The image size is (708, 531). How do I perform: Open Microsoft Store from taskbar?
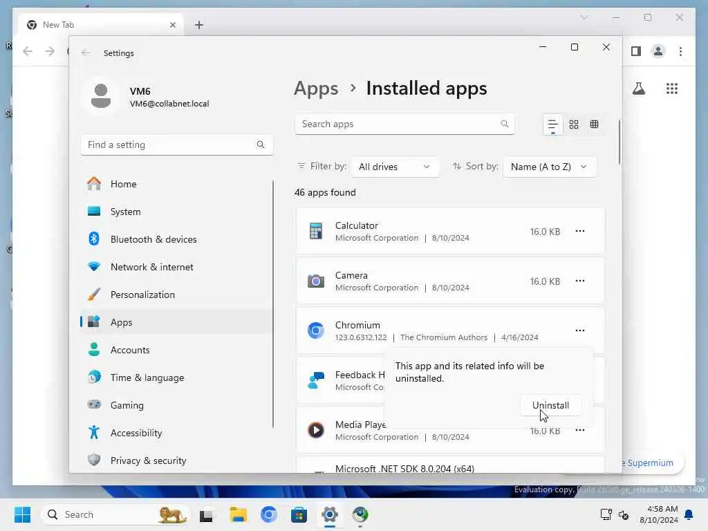pyautogui.click(x=299, y=514)
